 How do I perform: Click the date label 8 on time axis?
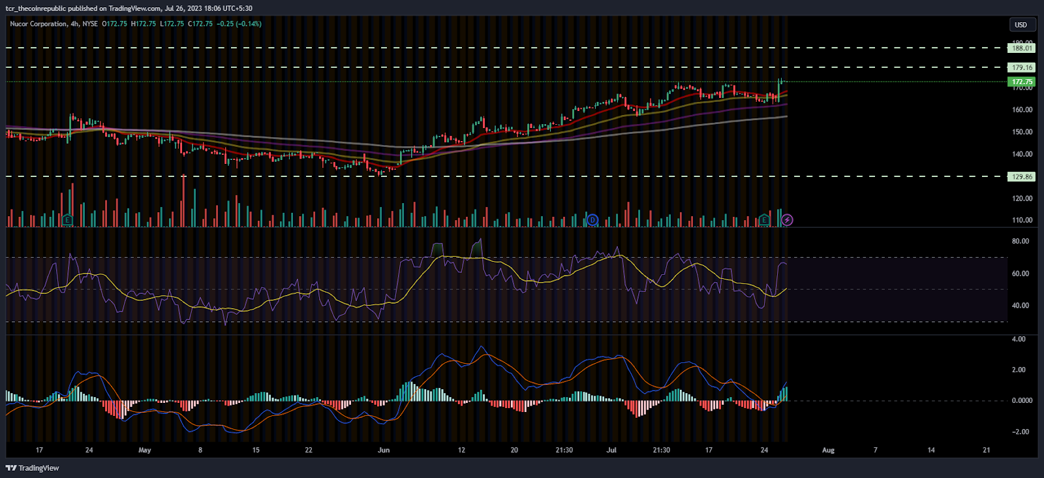200,450
